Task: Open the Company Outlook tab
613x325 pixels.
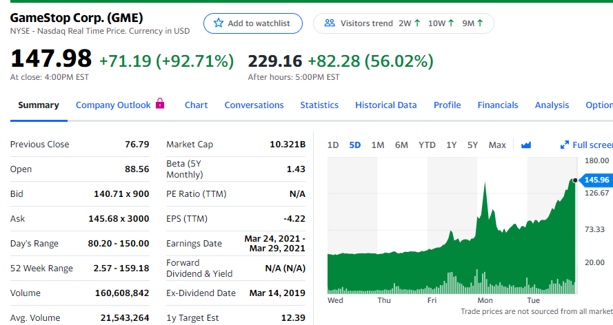Action: 113,105
